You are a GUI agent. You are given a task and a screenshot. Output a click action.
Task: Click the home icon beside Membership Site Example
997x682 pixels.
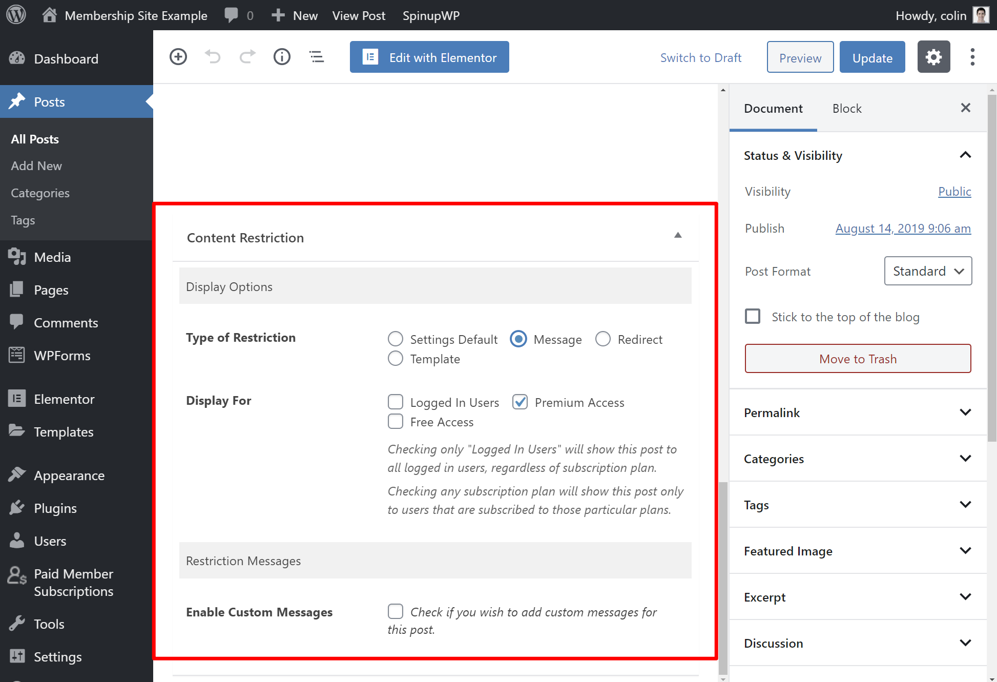[x=49, y=15]
